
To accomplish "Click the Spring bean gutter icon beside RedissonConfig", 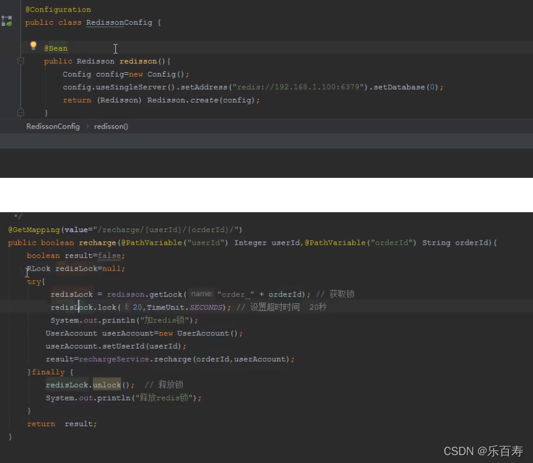I will pos(7,21).
